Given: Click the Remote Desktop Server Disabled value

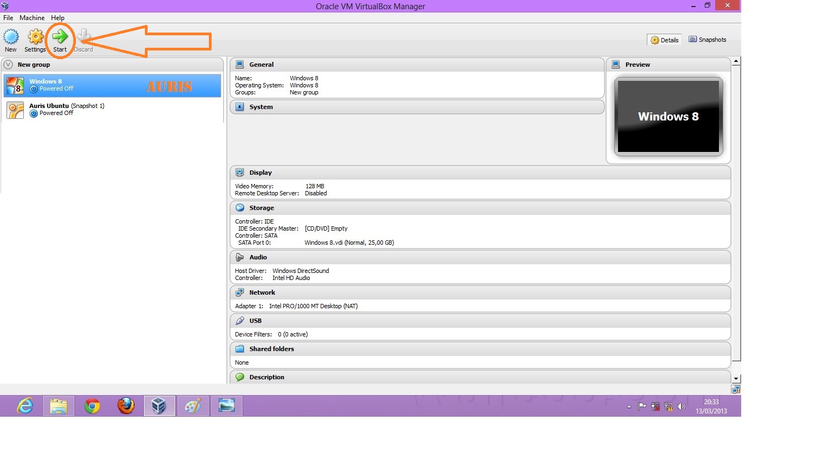Looking at the screenshot, I should tap(316, 193).
